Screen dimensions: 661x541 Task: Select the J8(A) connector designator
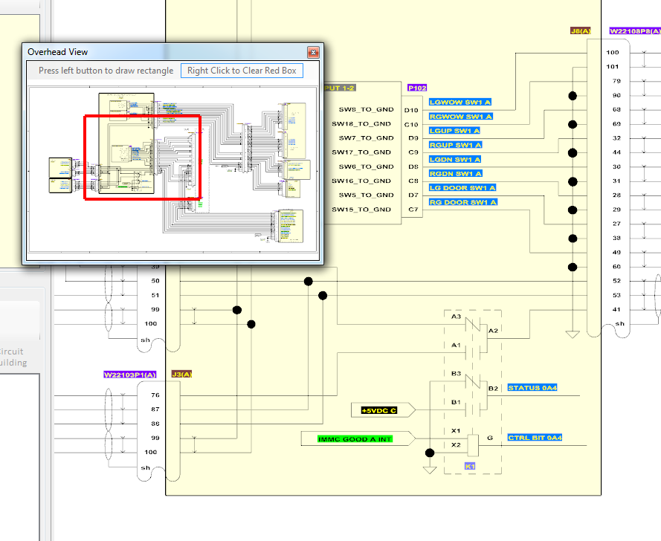pos(580,31)
